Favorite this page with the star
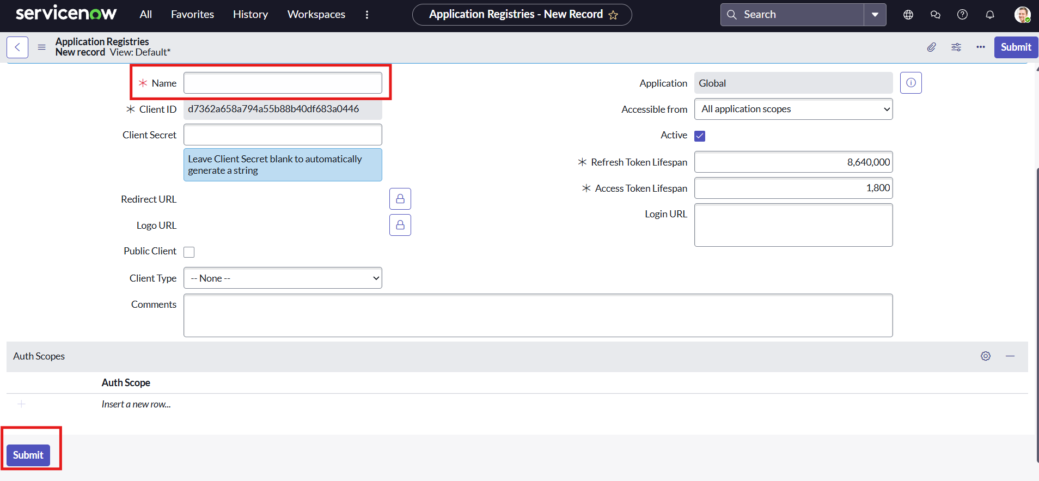 coord(614,15)
